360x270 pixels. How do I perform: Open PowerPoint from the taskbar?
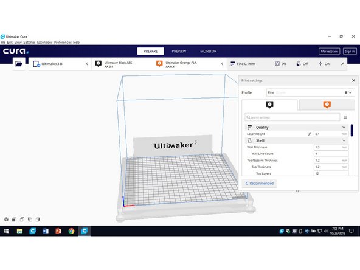58,231
